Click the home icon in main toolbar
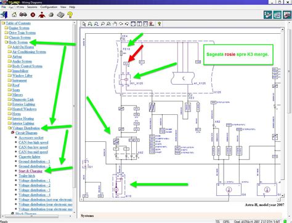Image resolution: width=292 pixels, height=223 pixels. point(14,15)
